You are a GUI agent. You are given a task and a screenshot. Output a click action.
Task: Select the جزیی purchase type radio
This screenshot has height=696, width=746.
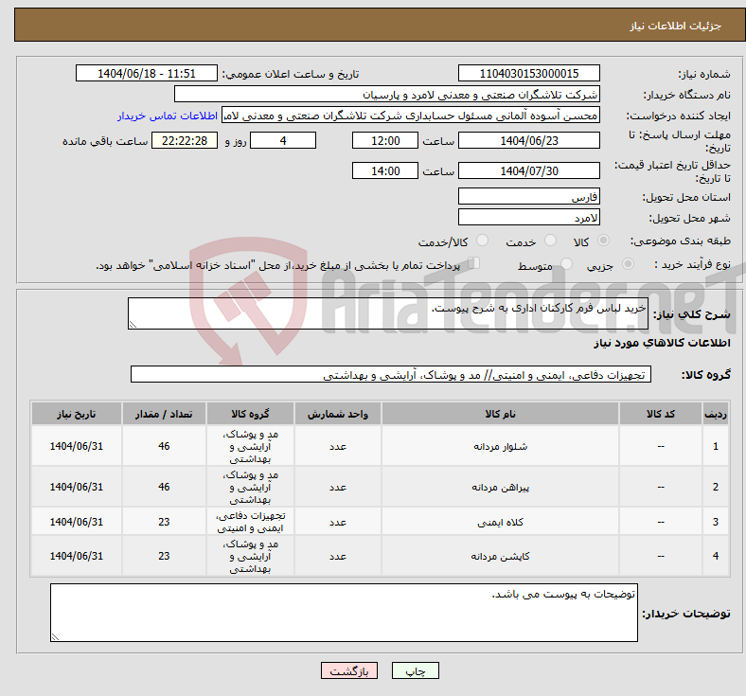pos(628,264)
